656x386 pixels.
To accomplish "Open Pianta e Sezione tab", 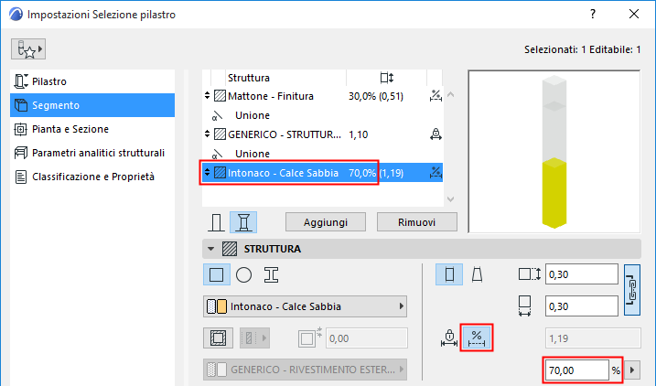I will [70, 129].
